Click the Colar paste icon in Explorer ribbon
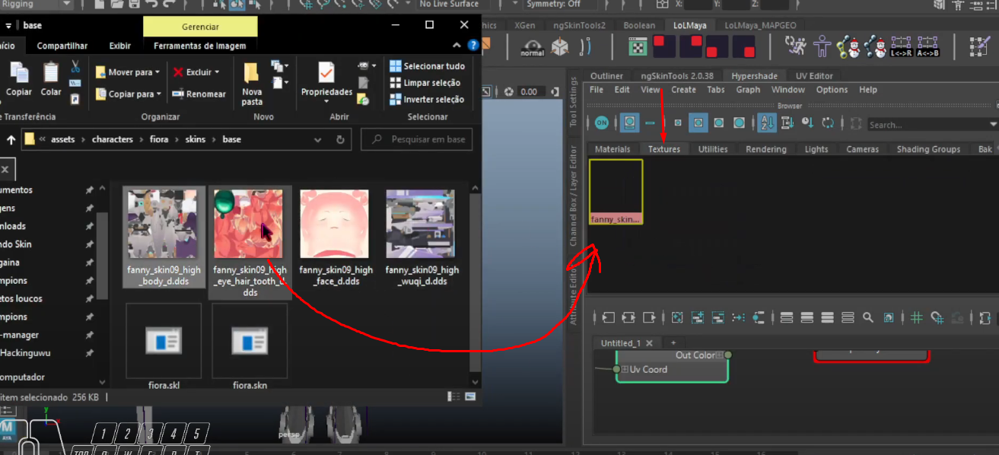 point(51,79)
